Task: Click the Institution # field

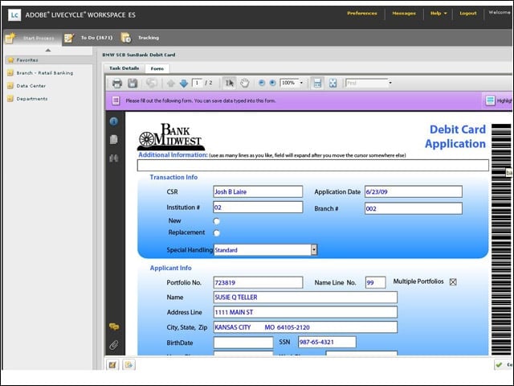Action: 258,207
